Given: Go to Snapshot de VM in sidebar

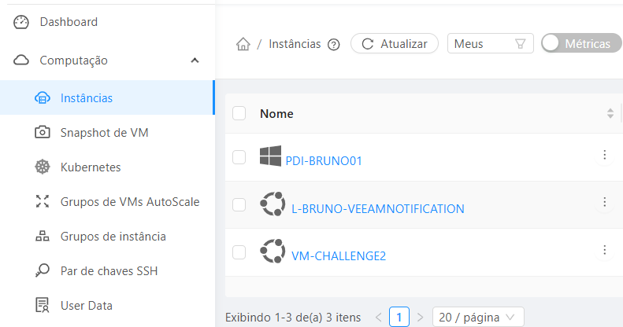Looking at the screenshot, I should tap(104, 132).
